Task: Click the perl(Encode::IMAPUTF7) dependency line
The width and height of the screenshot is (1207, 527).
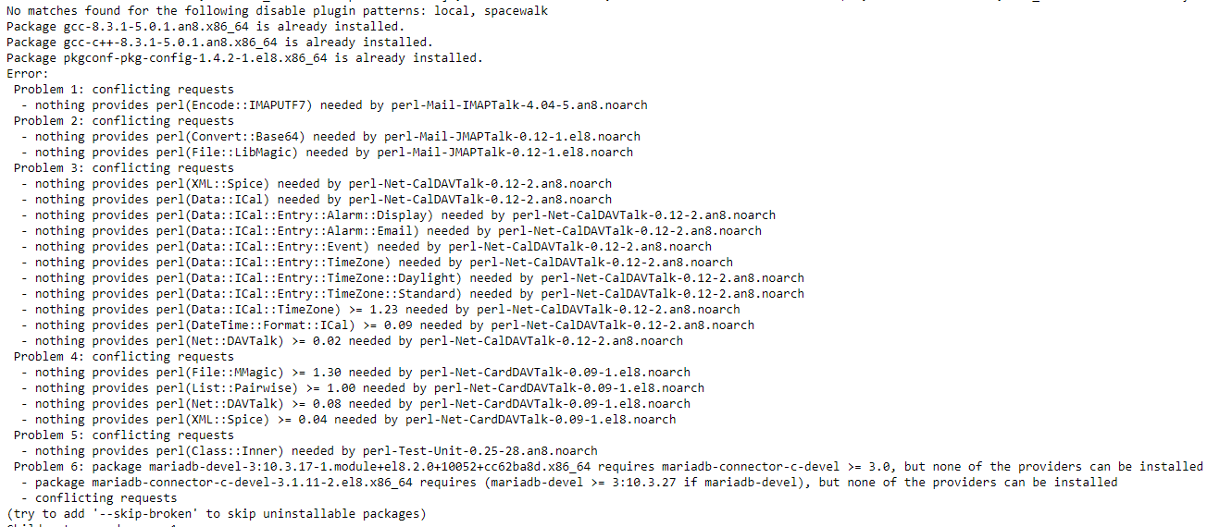Action: tap(334, 105)
